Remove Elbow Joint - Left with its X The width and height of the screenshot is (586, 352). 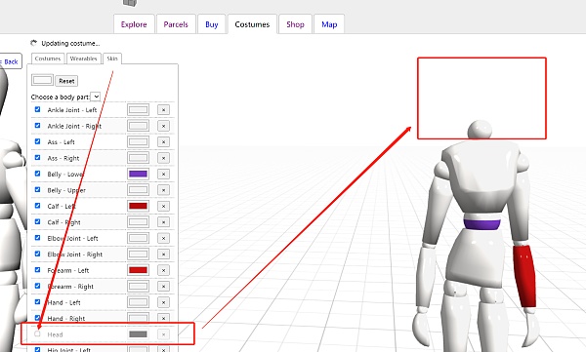click(163, 238)
